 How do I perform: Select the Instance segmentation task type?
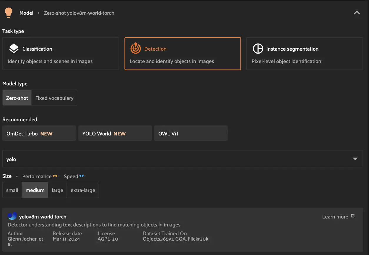click(x=304, y=54)
